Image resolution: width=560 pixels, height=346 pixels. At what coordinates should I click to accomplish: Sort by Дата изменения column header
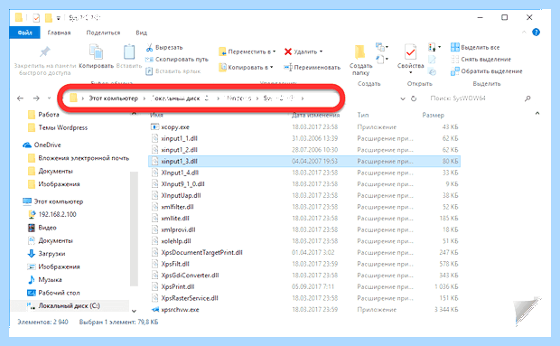[x=315, y=115]
